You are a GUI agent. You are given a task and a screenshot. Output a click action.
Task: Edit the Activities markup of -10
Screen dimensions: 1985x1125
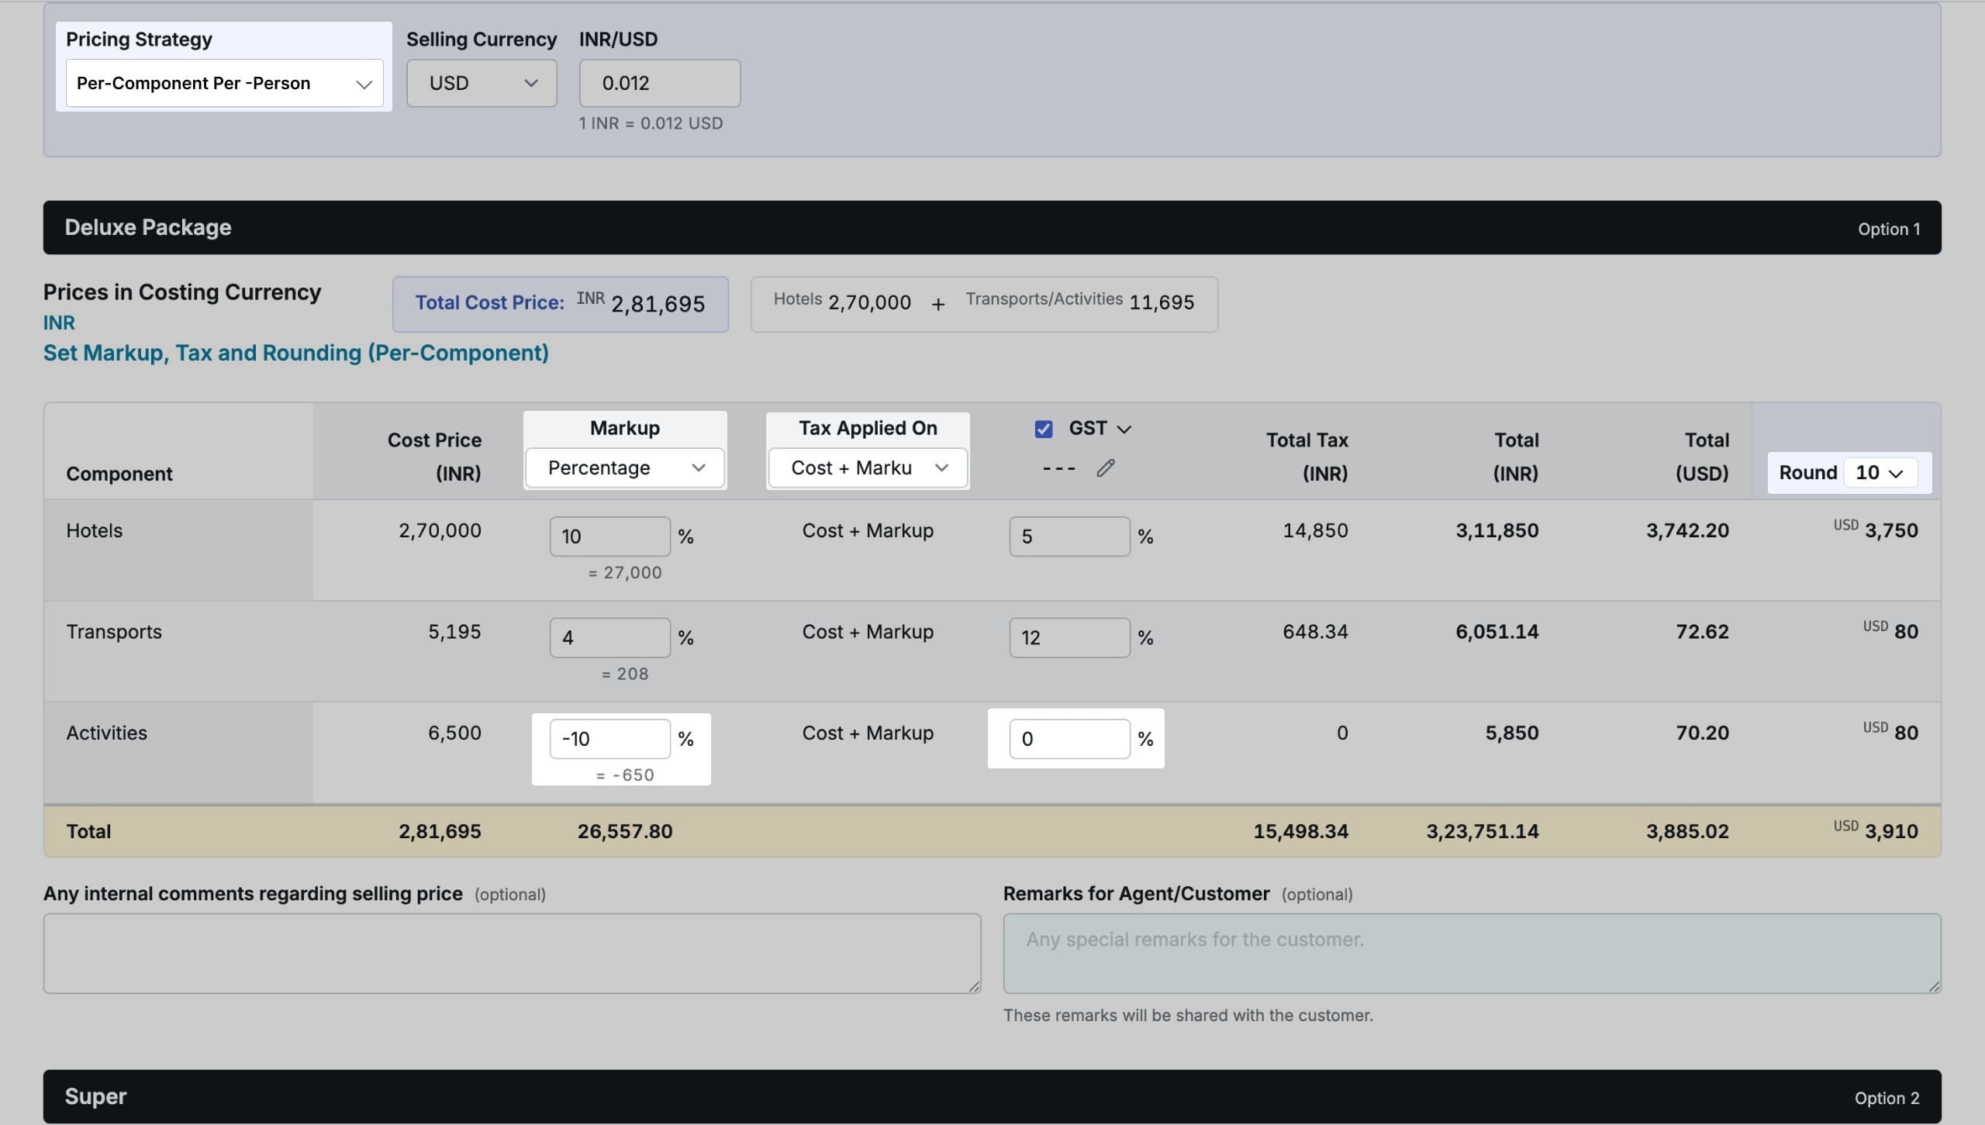[x=609, y=738]
